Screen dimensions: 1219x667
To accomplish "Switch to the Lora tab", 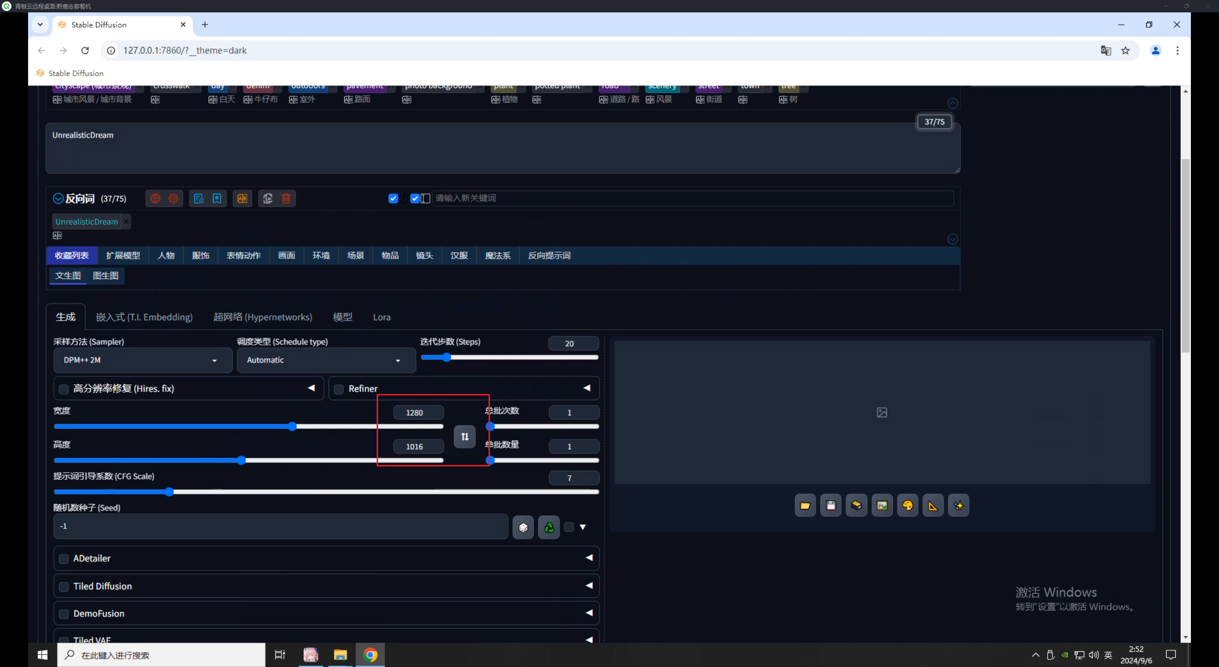I will point(382,317).
